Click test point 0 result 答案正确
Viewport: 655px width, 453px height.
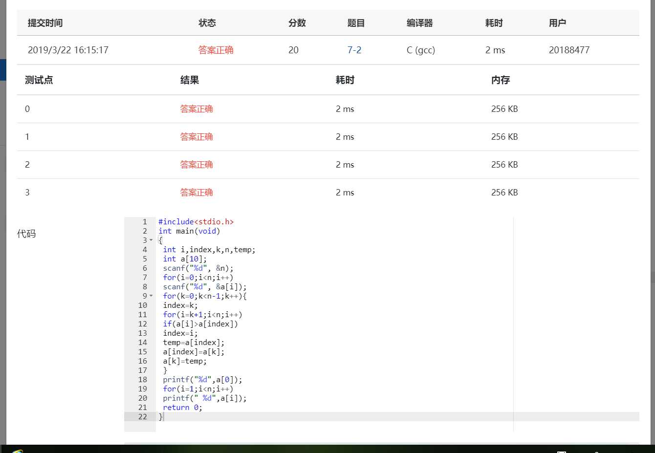coord(196,109)
